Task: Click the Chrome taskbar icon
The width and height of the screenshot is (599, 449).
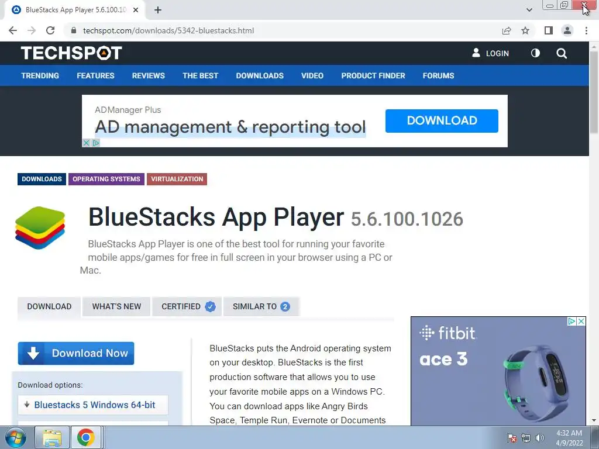Action: [86, 437]
